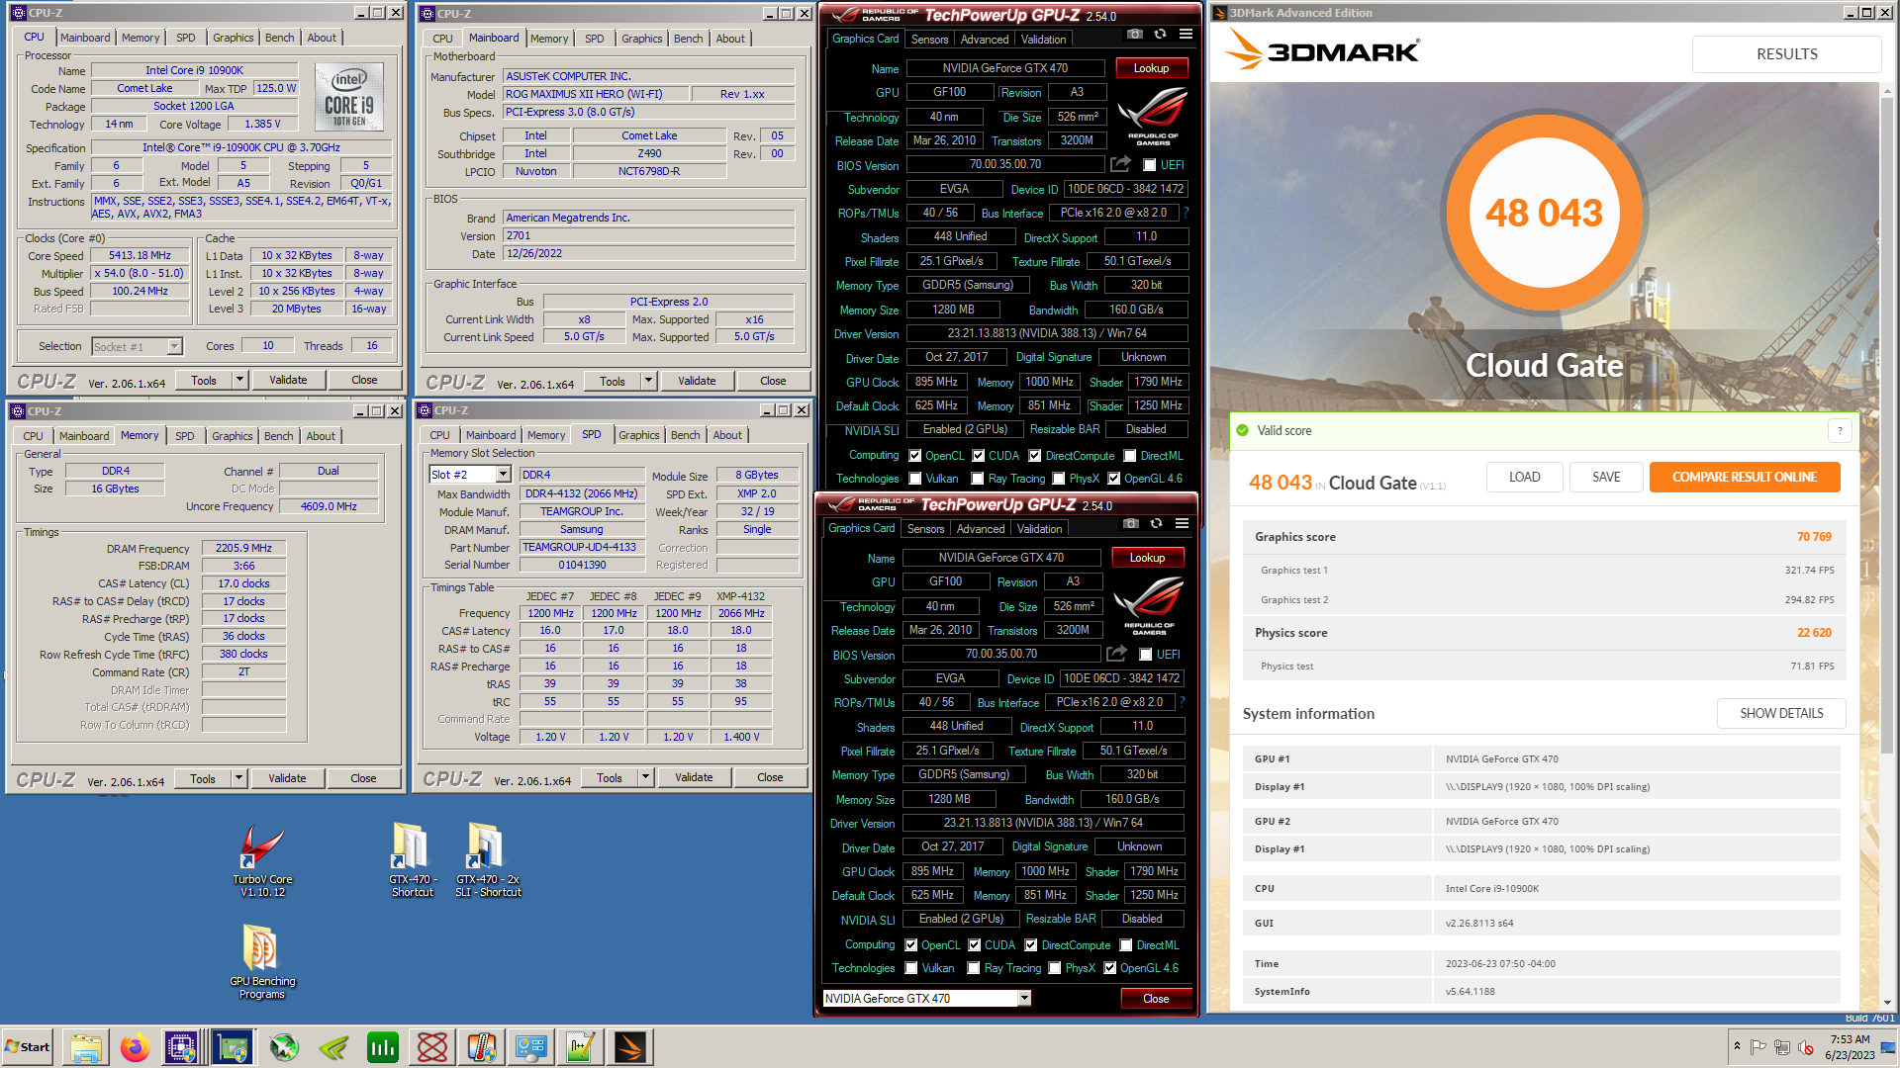Open the Action Center flag tray icon
Image resolution: width=1900 pixels, height=1068 pixels.
[x=1758, y=1047]
